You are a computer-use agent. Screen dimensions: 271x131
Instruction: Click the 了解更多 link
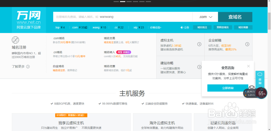pos(18,66)
